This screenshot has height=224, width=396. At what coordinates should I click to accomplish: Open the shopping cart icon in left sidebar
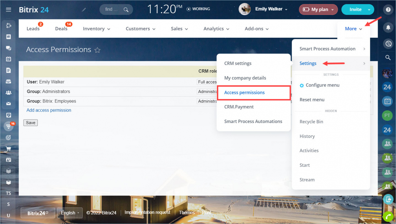coord(9,149)
